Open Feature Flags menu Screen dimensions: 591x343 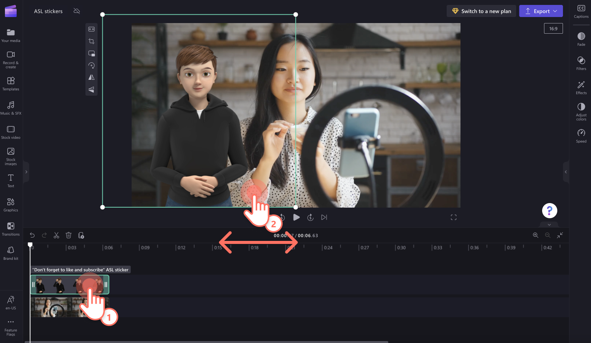(x=11, y=327)
